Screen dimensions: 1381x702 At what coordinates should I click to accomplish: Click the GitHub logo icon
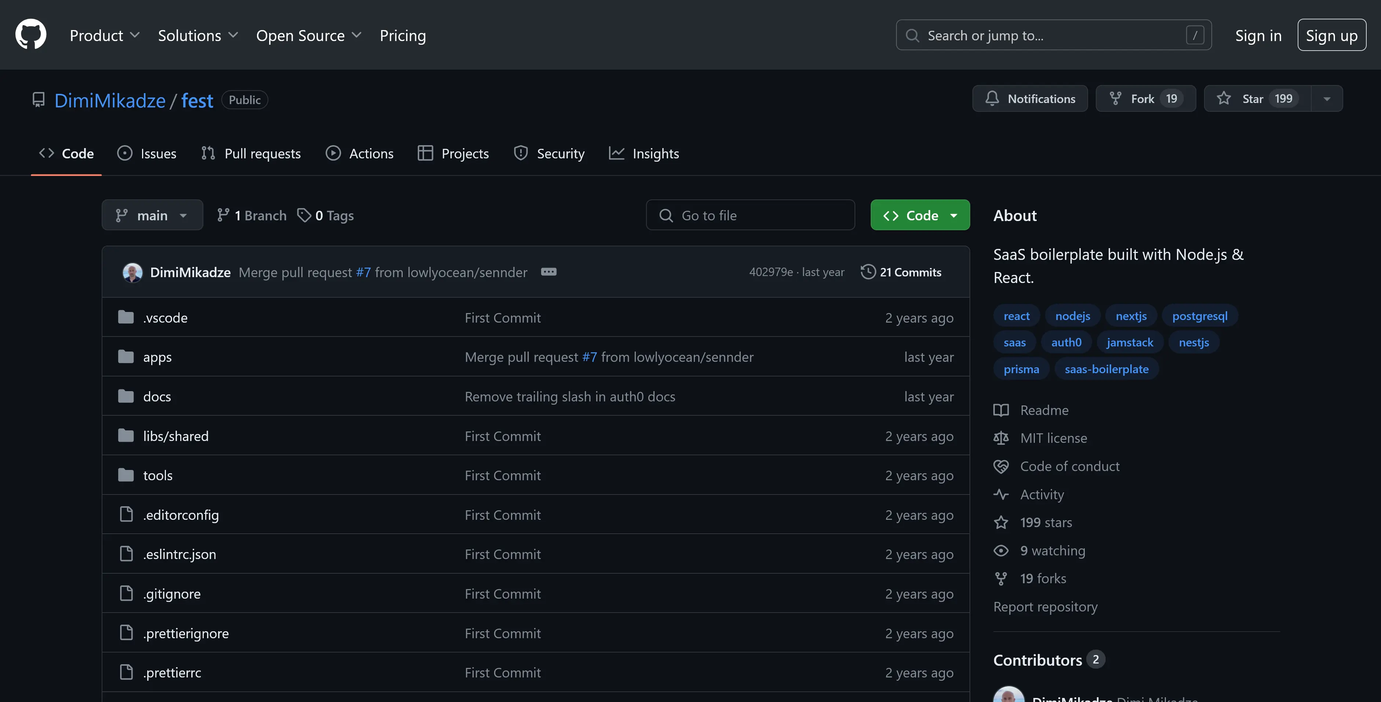pyautogui.click(x=30, y=35)
